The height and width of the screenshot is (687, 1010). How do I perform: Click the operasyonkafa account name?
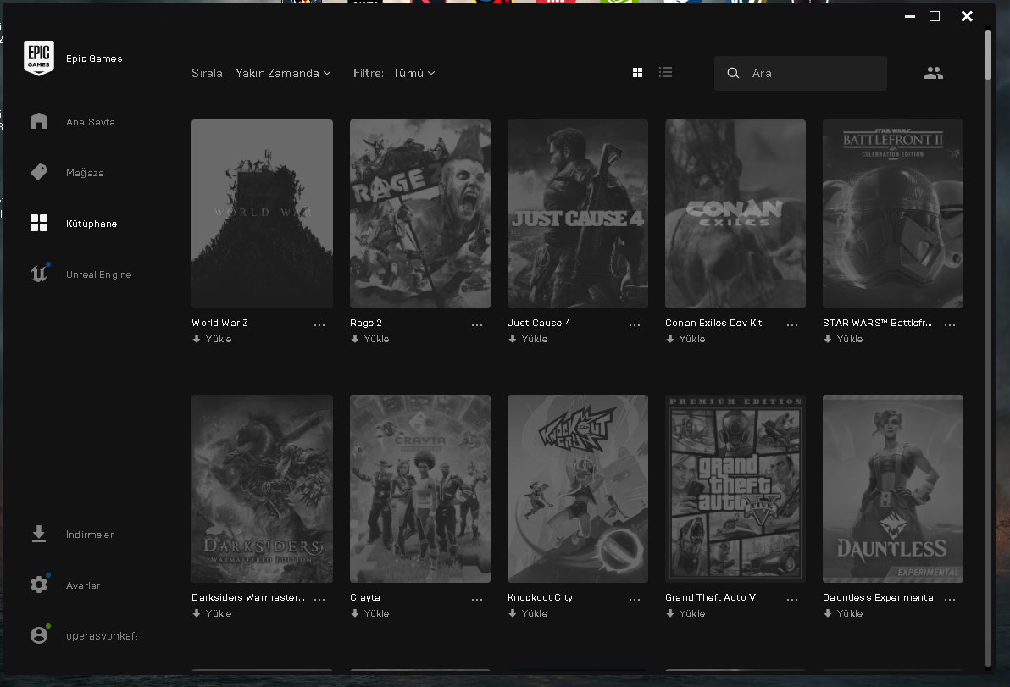point(102,635)
